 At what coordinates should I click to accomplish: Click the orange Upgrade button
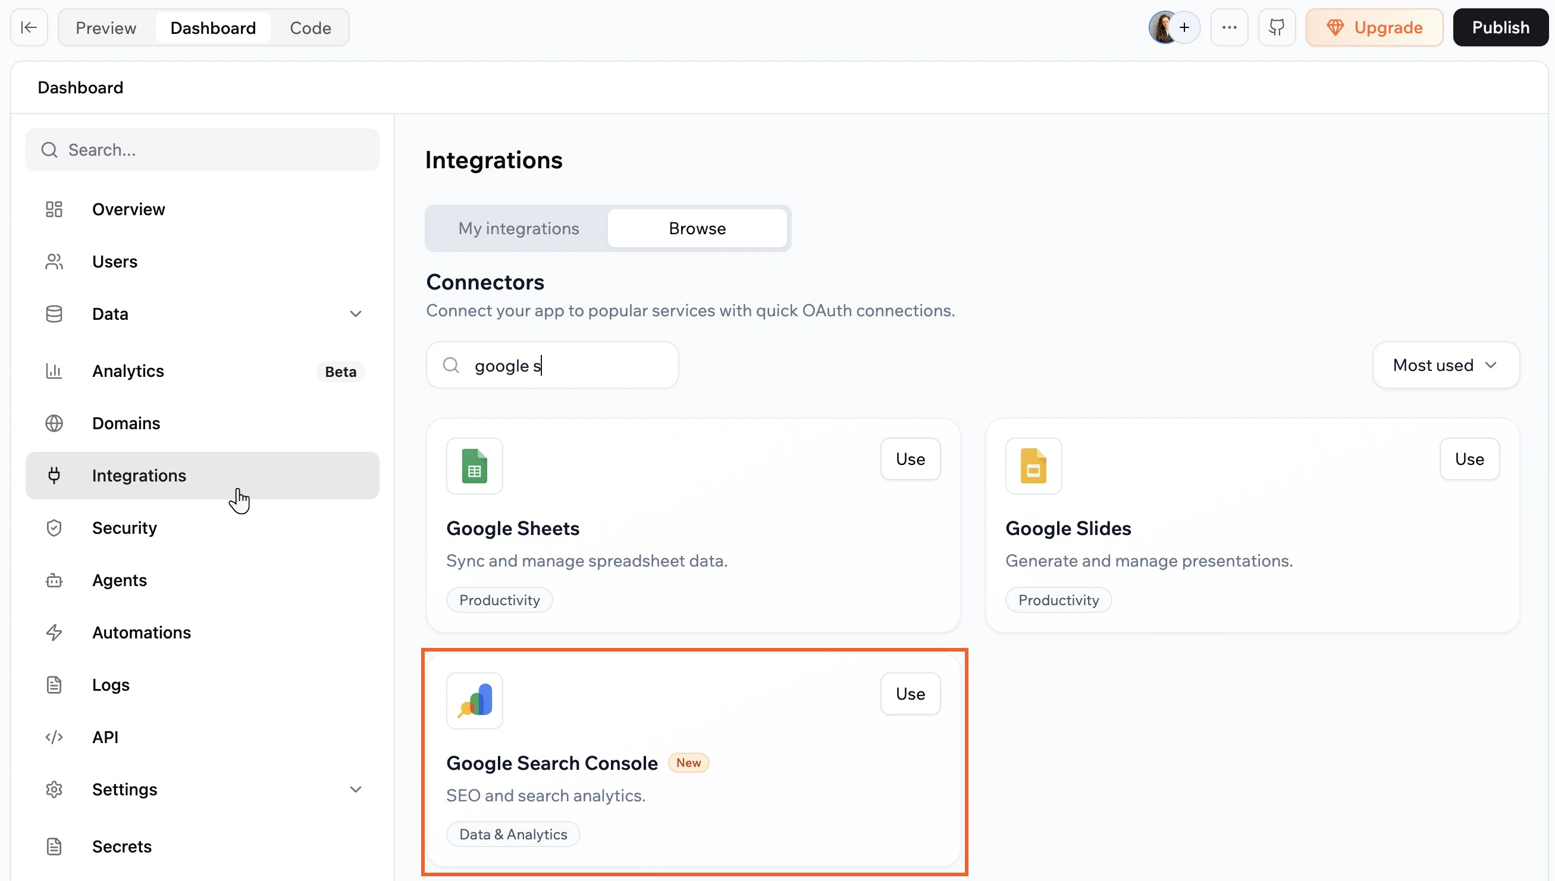coord(1374,27)
